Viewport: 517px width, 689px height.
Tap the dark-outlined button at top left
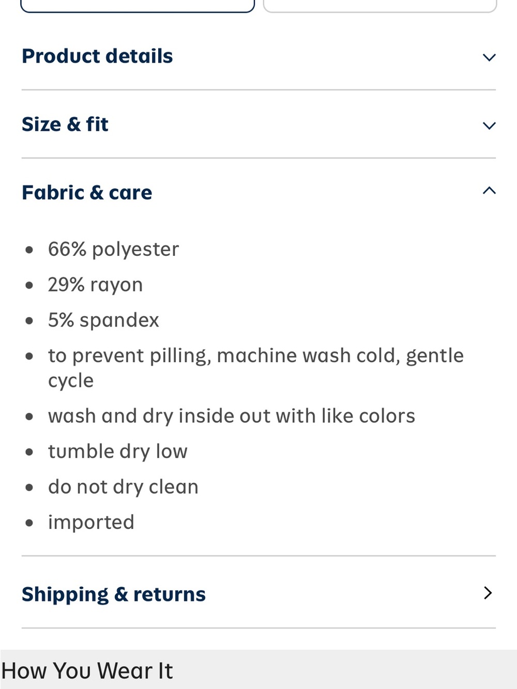(138, 5)
